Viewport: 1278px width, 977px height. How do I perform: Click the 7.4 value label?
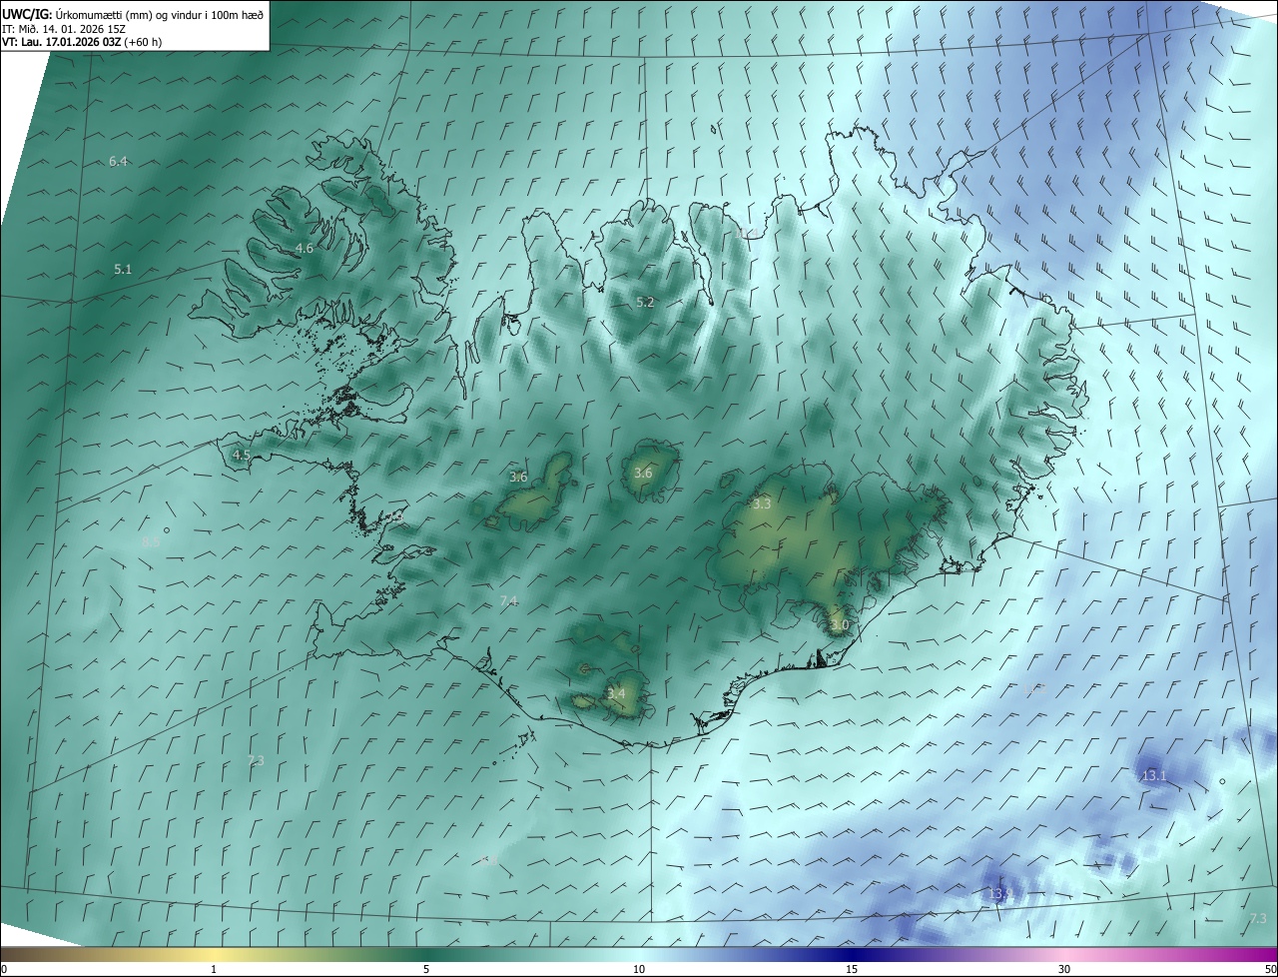(509, 600)
